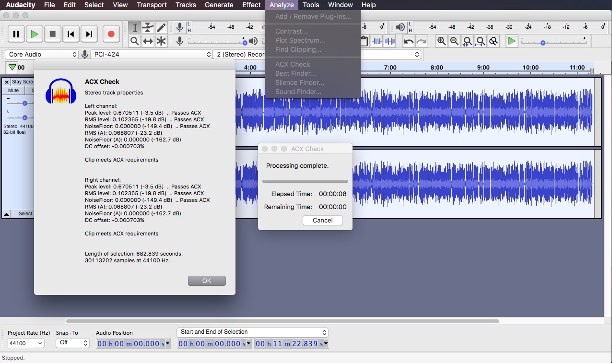Click the Trim audio outside selection icon
The width and height of the screenshot is (612, 363).
tap(377, 41)
